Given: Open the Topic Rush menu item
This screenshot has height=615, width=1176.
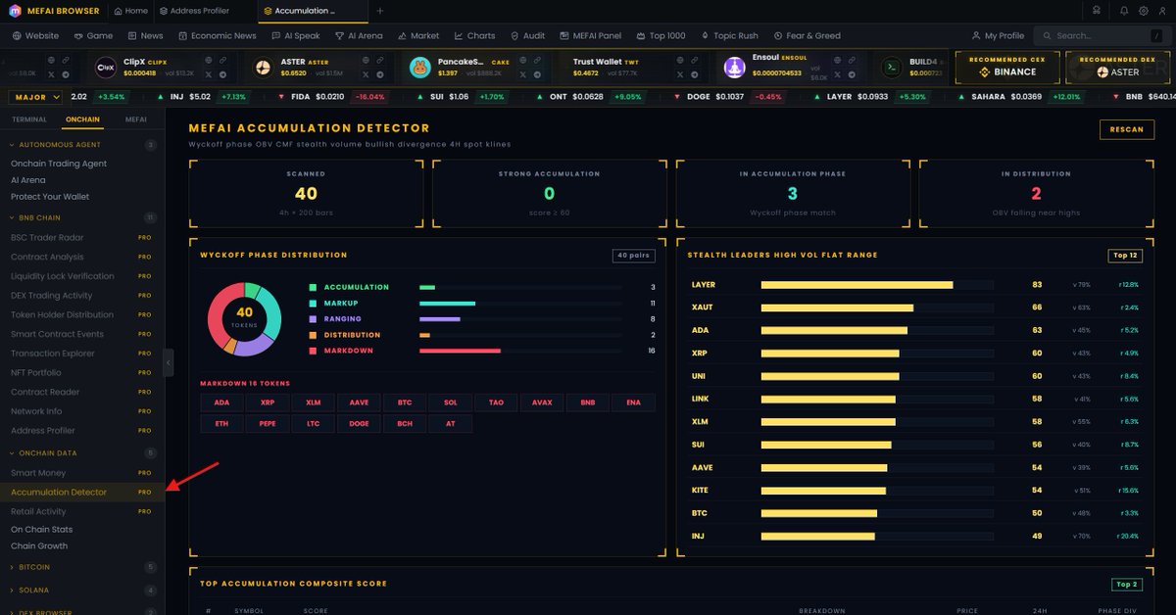Looking at the screenshot, I should tap(729, 35).
